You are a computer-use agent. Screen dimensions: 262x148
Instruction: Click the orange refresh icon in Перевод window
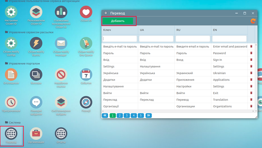pos(253,21)
